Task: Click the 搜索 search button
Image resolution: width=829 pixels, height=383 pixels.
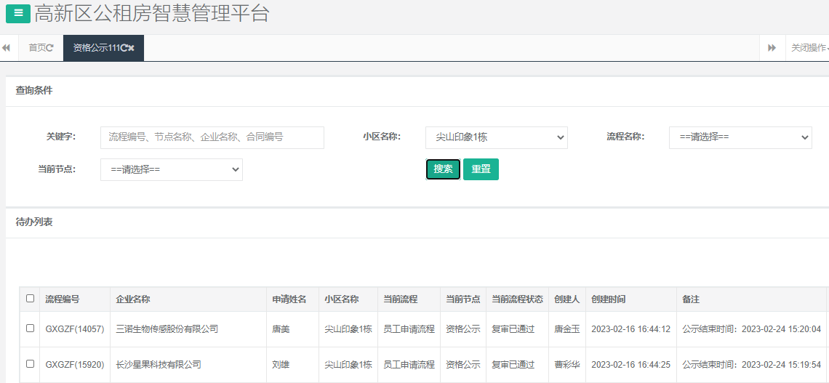Action: [443, 169]
